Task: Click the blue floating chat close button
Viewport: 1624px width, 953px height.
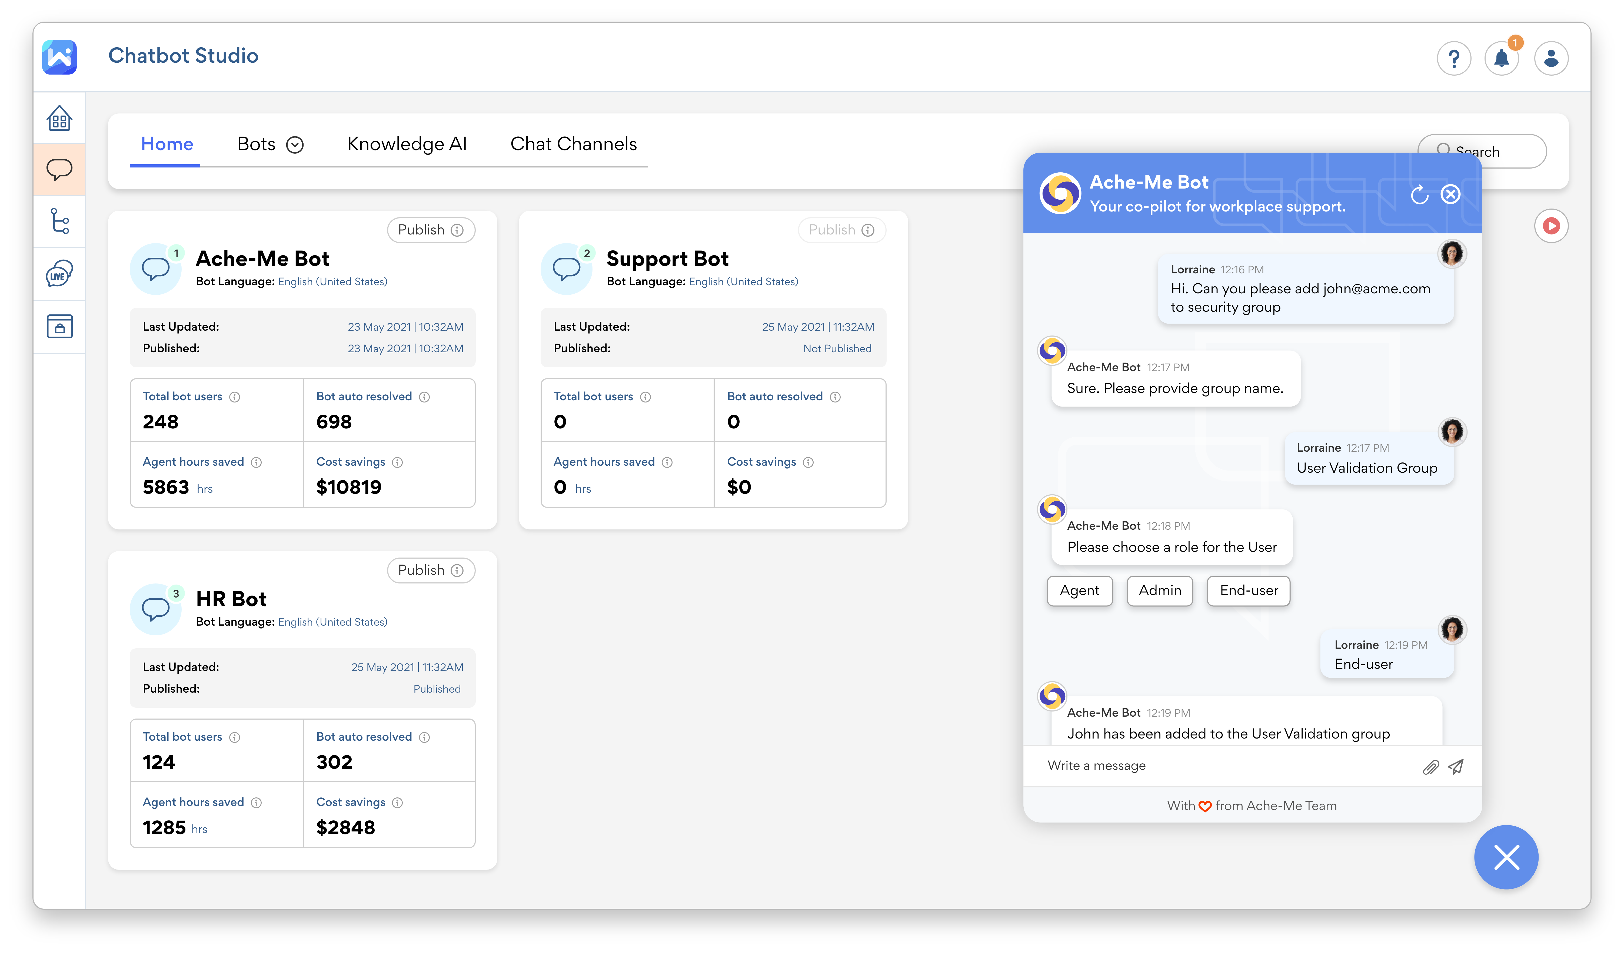Action: [1506, 857]
